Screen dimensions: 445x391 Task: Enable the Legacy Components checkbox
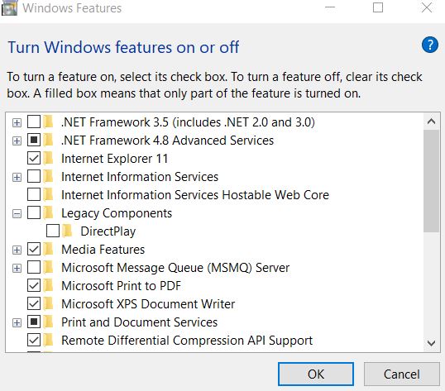(x=34, y=212)
